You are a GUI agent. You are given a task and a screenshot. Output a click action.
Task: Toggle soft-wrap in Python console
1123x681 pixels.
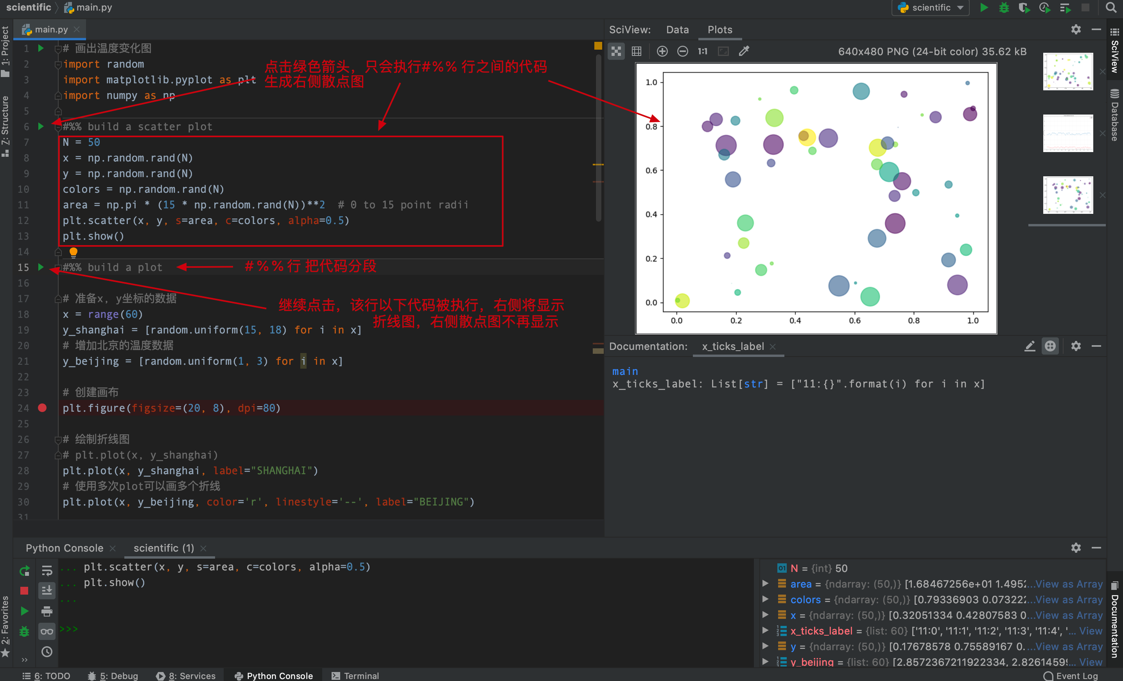(x=47, y=570)
